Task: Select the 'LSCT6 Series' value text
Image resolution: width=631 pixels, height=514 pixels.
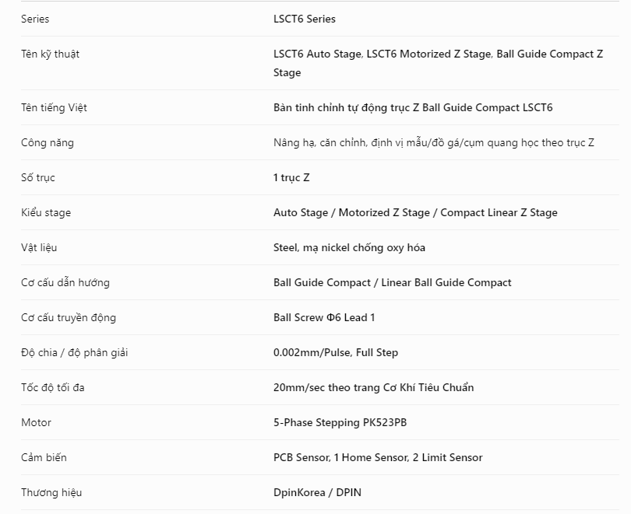Action: pos(305,19)
